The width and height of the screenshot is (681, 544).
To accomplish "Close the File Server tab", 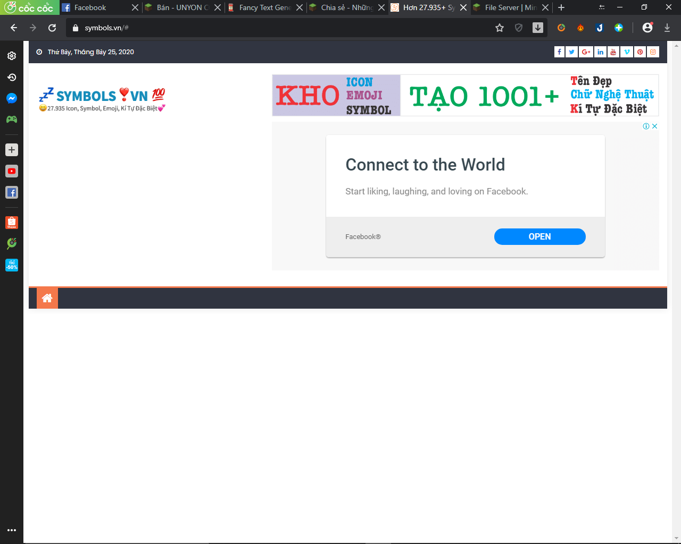I will (x=545, y=7).
